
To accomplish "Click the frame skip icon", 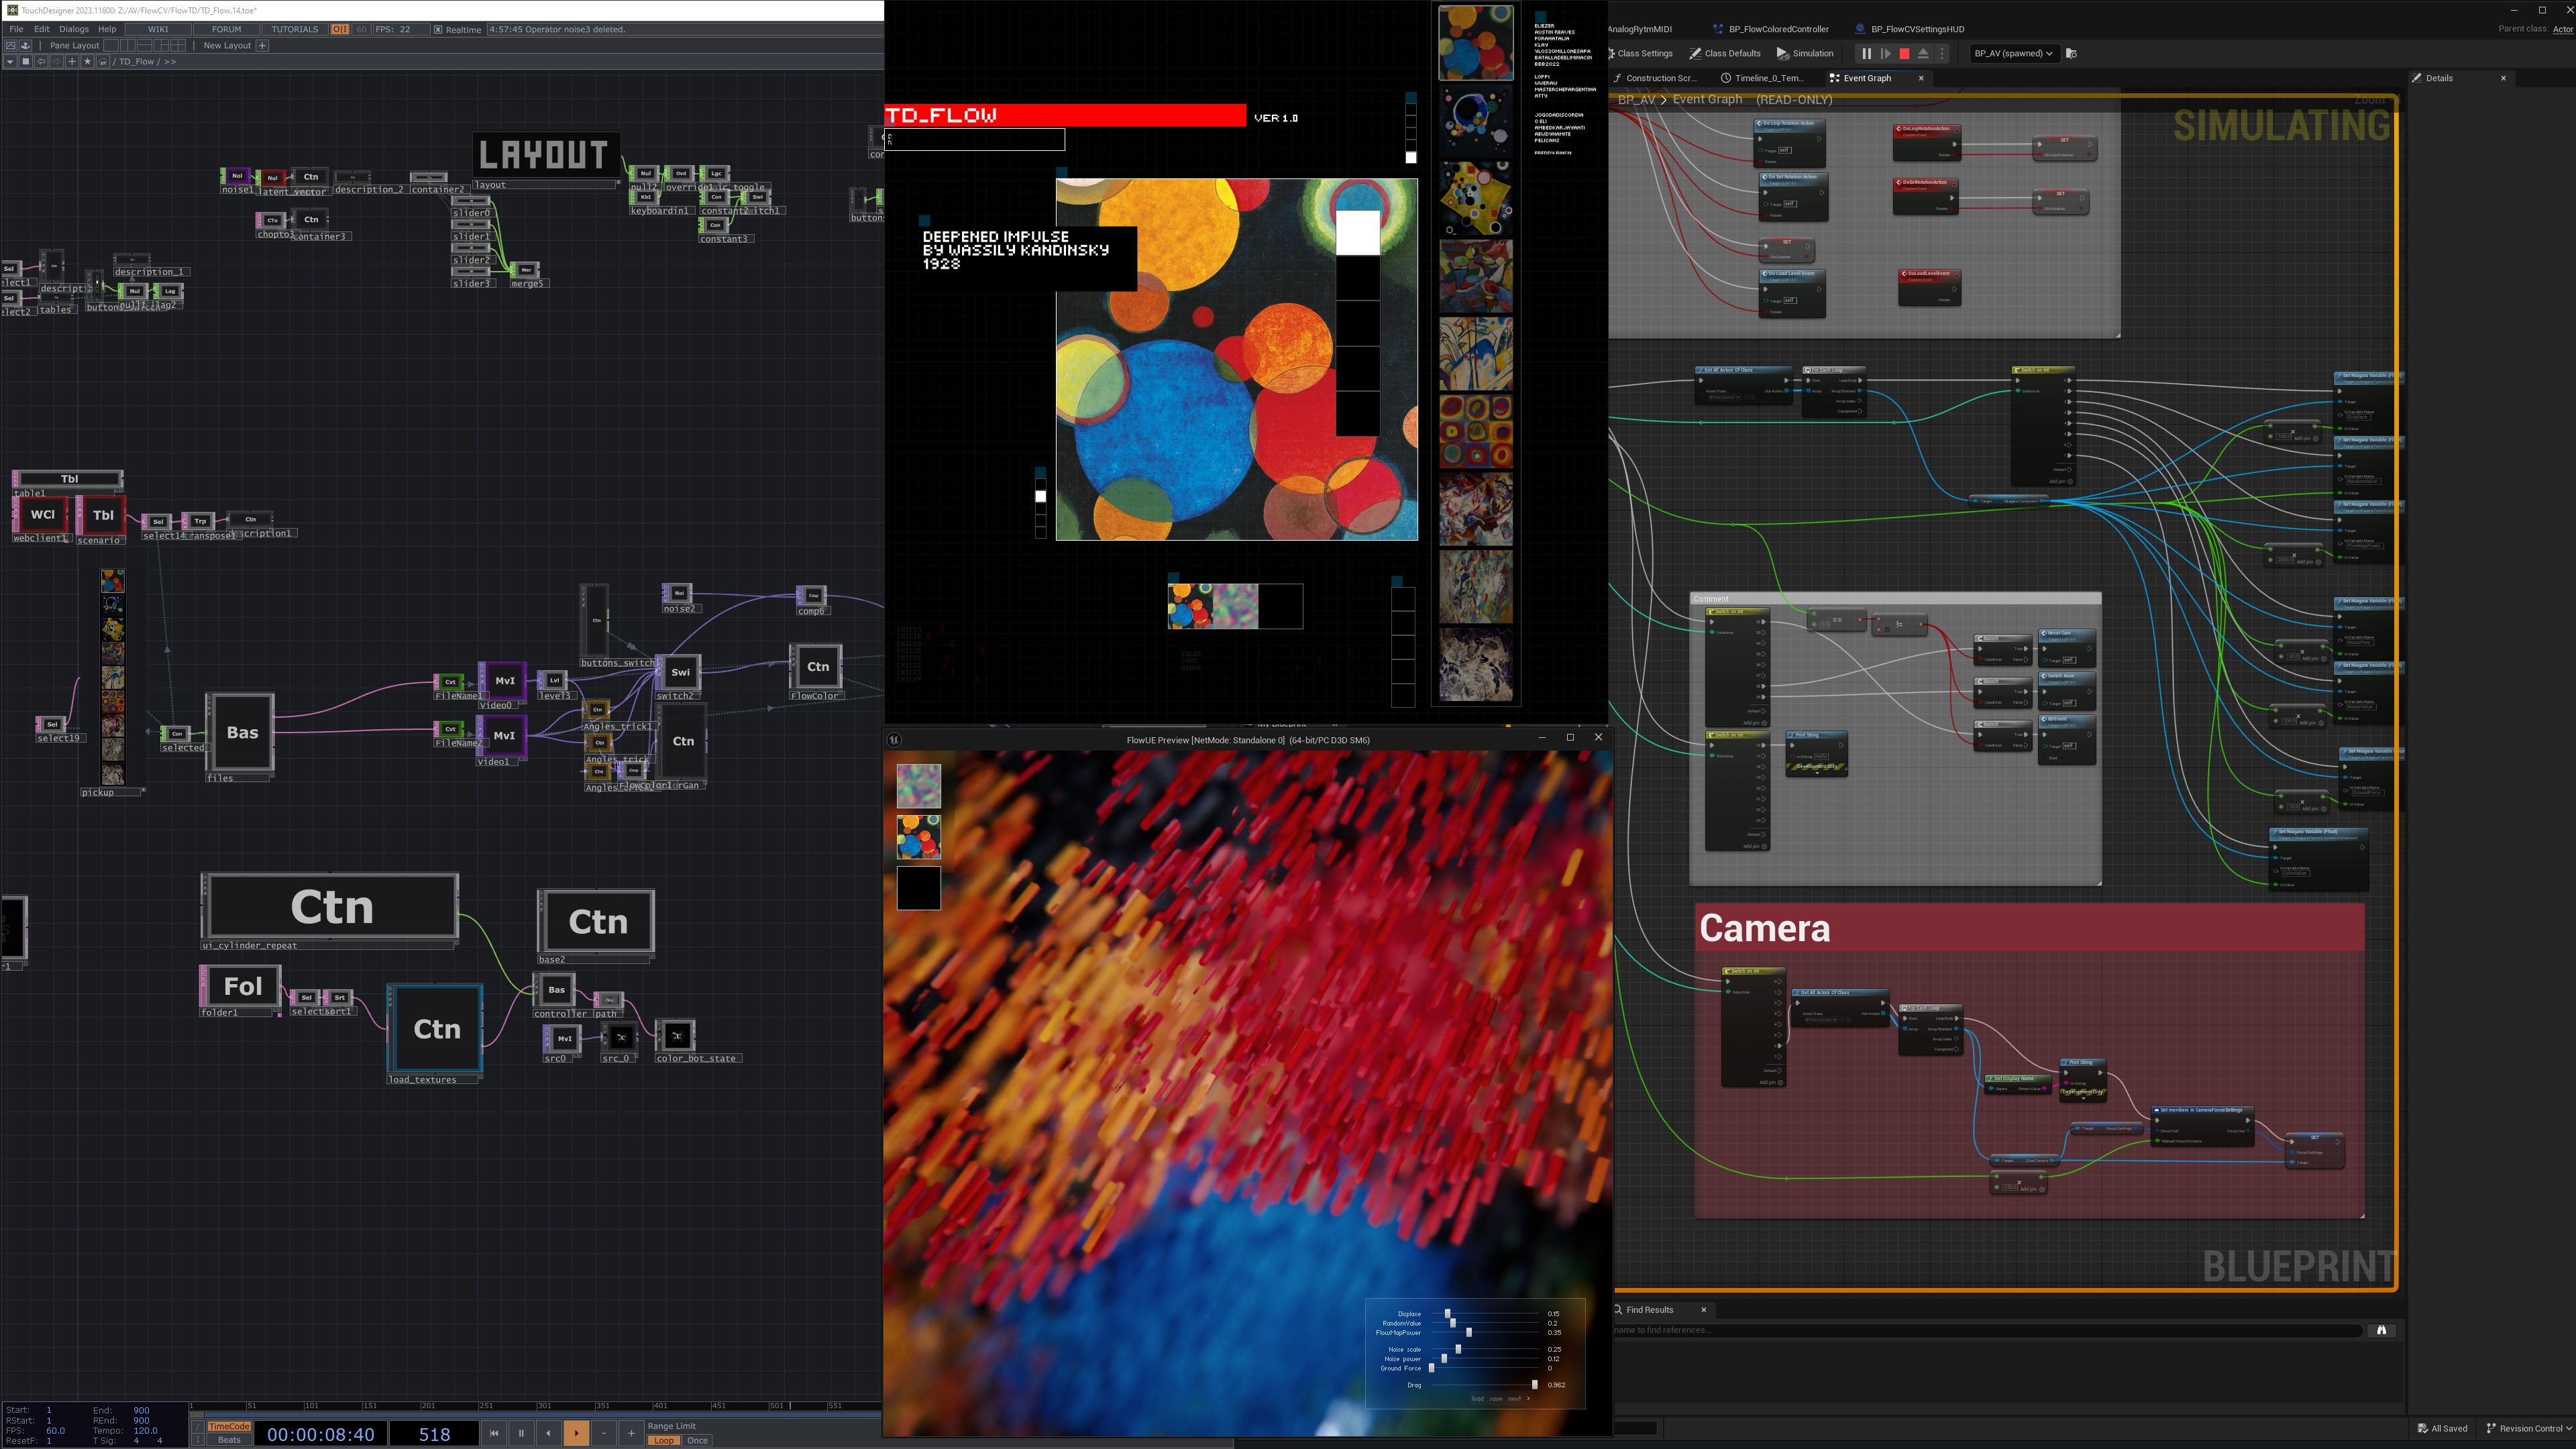I will 1885,54.
